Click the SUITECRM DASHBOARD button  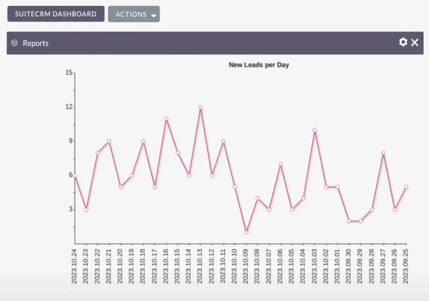[x=55, y=14]
